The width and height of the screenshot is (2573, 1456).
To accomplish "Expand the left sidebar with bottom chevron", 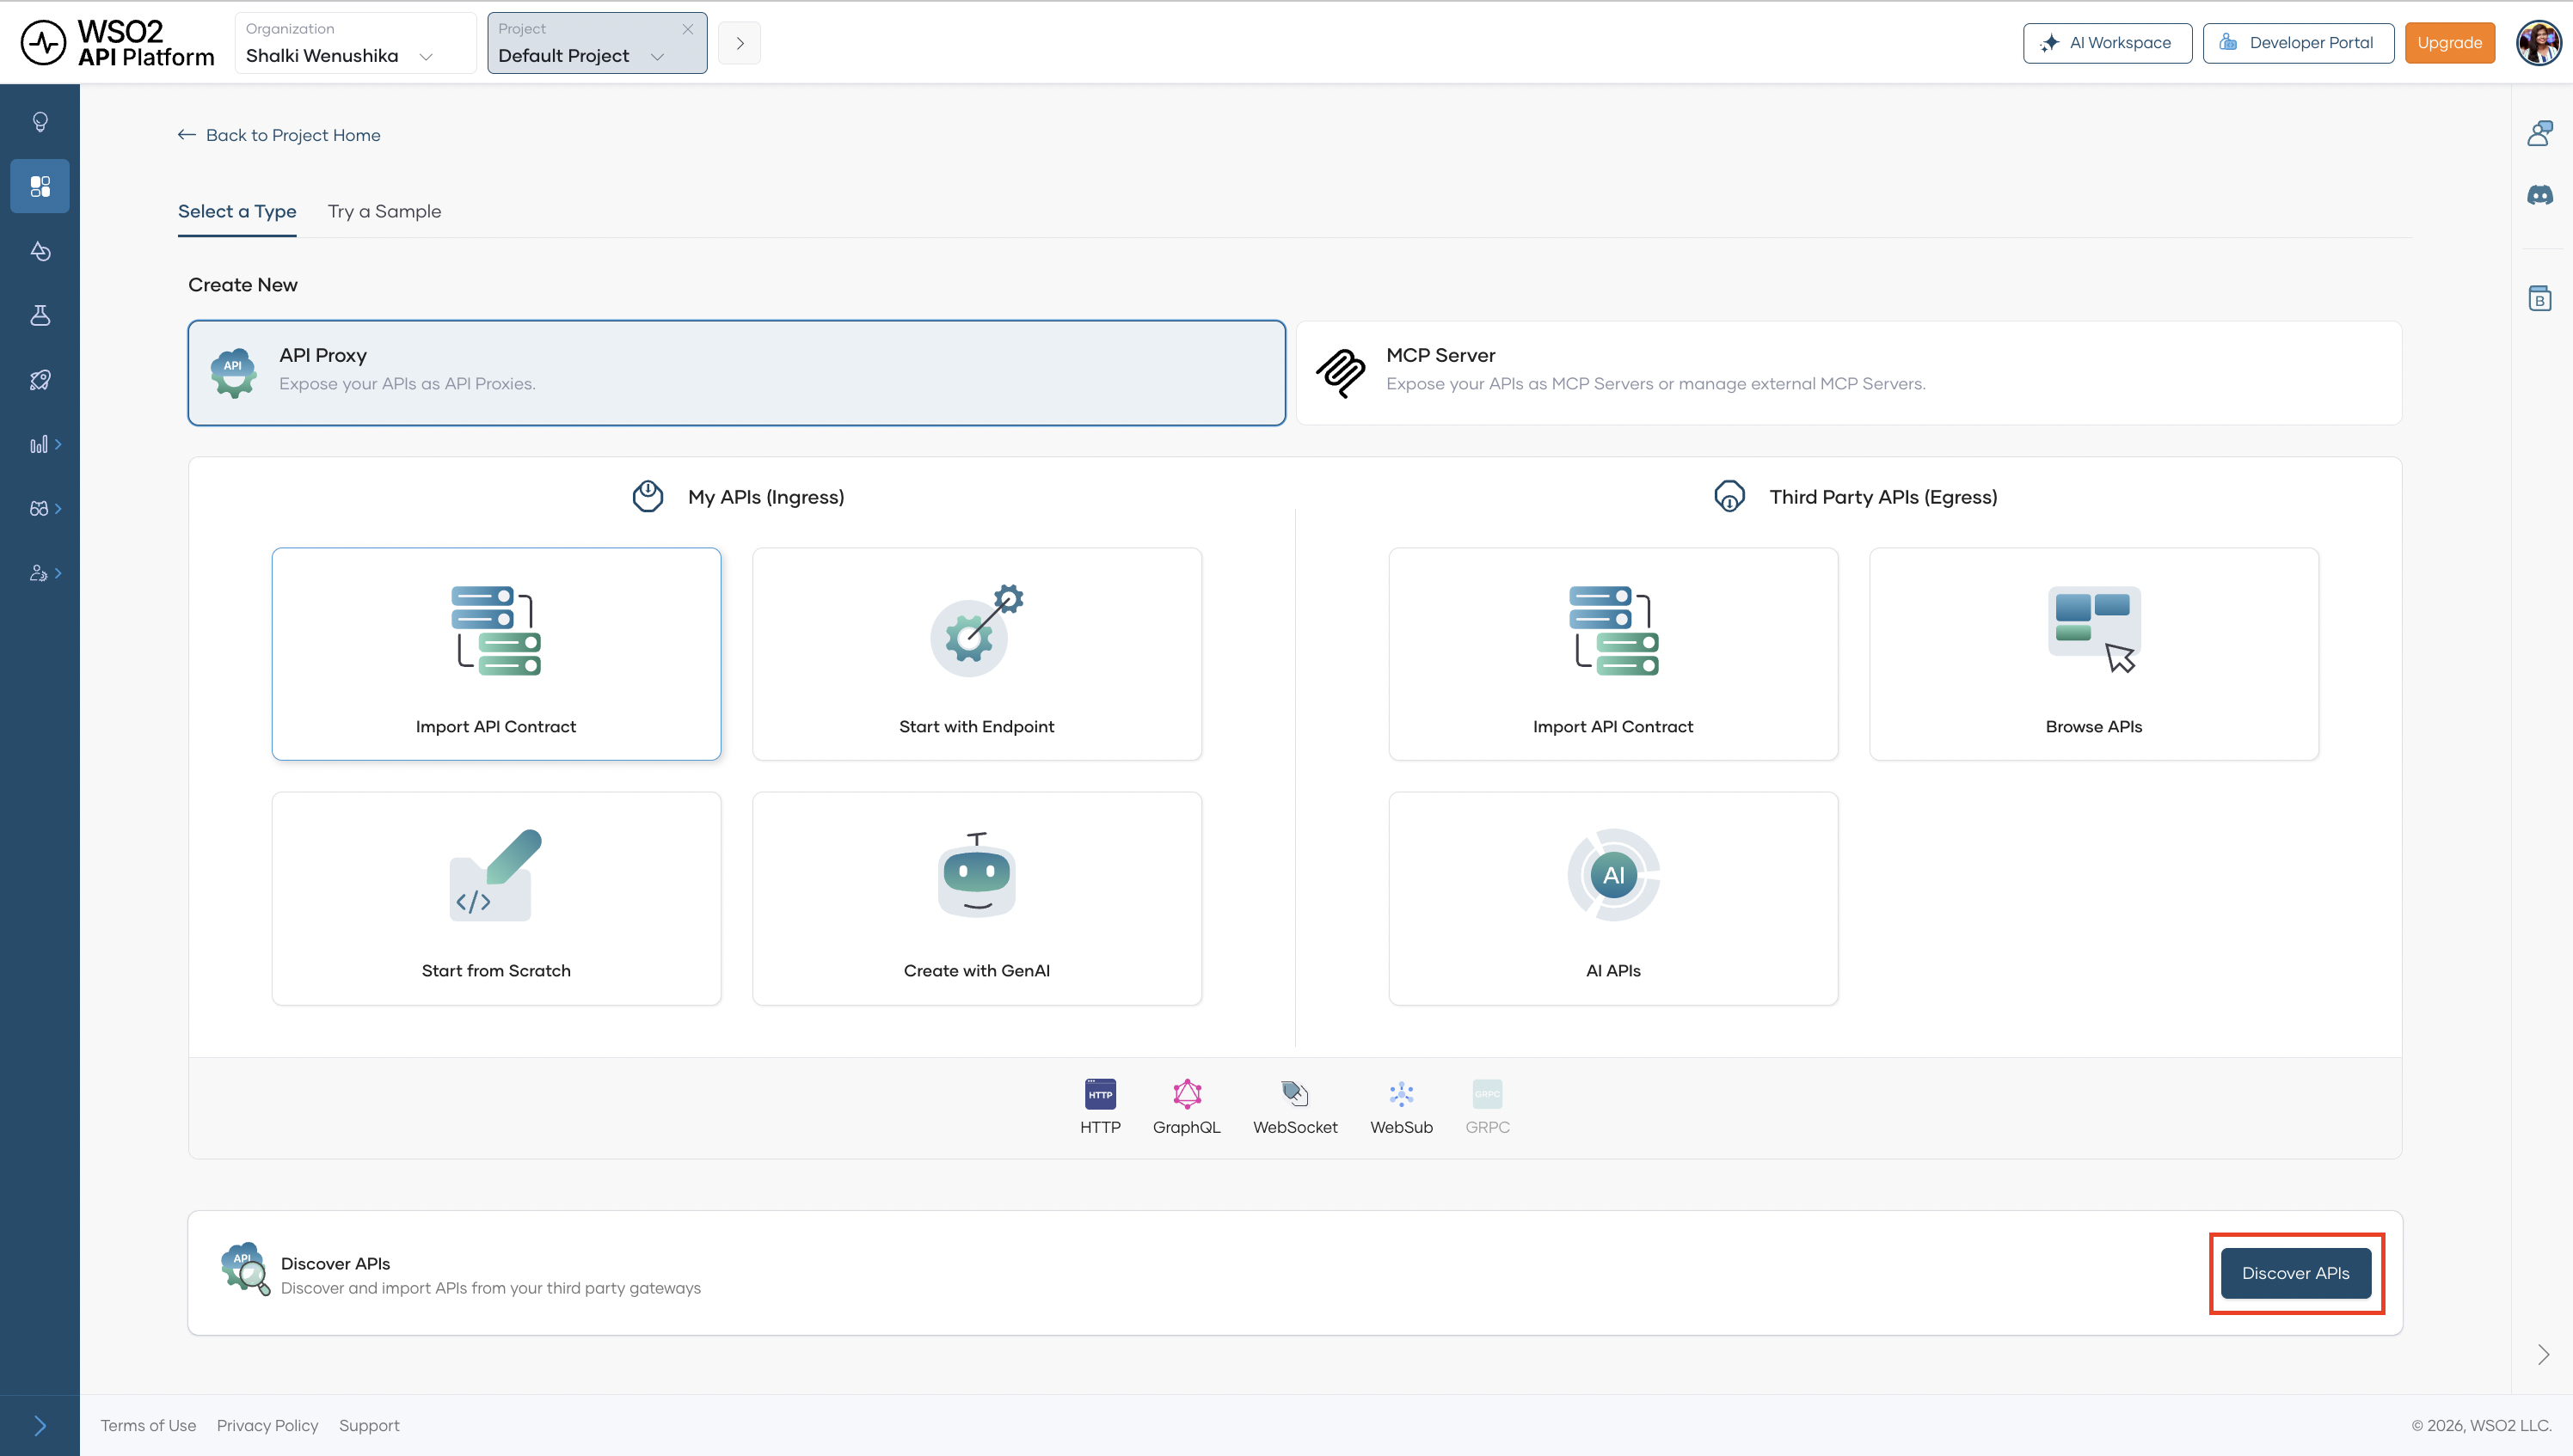I will pos(40,1425).
